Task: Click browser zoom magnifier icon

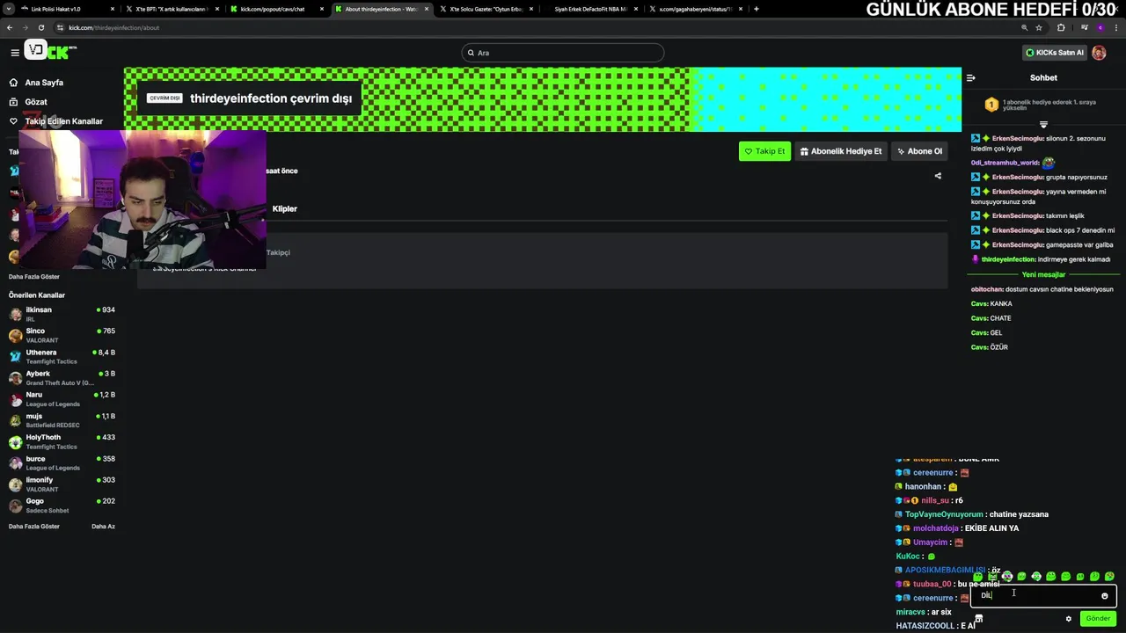Action: 1024,27
